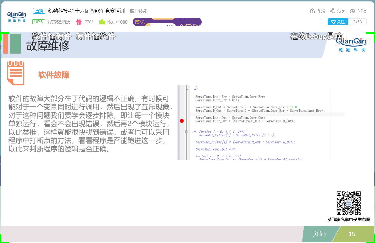Follow the channel with 关注 button

pyautogui.click(x=338, y=22)
